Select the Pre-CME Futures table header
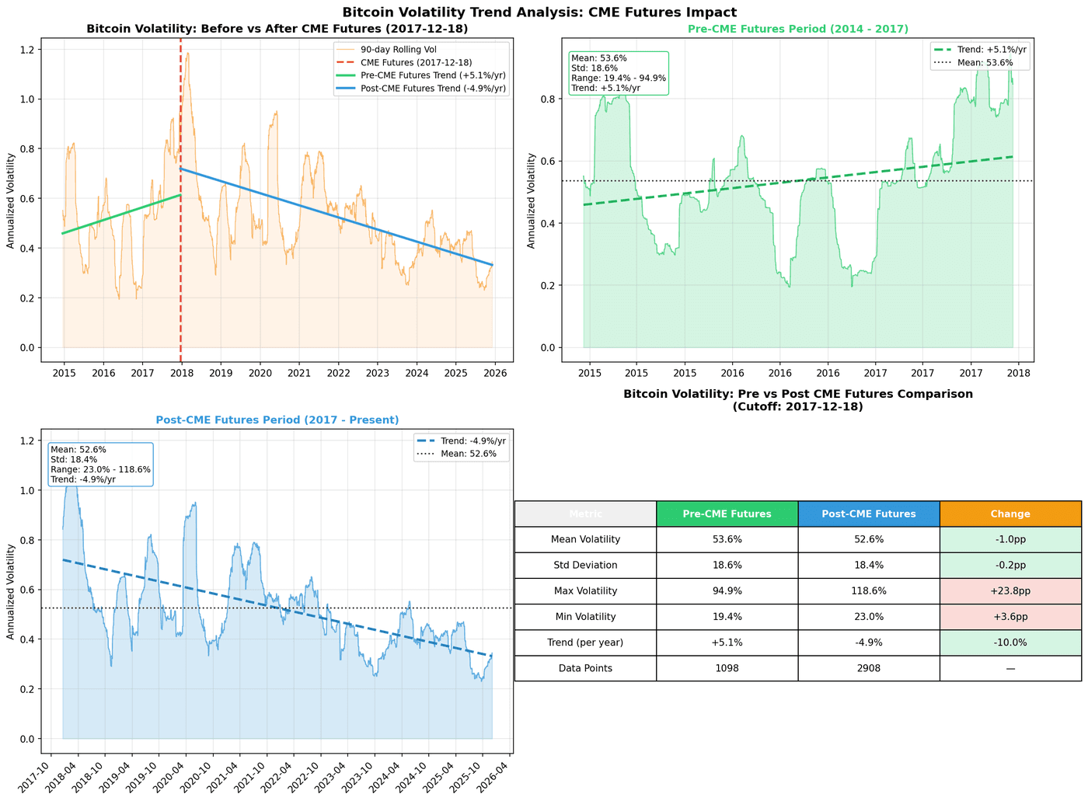1088x801 pixels. 727,514
